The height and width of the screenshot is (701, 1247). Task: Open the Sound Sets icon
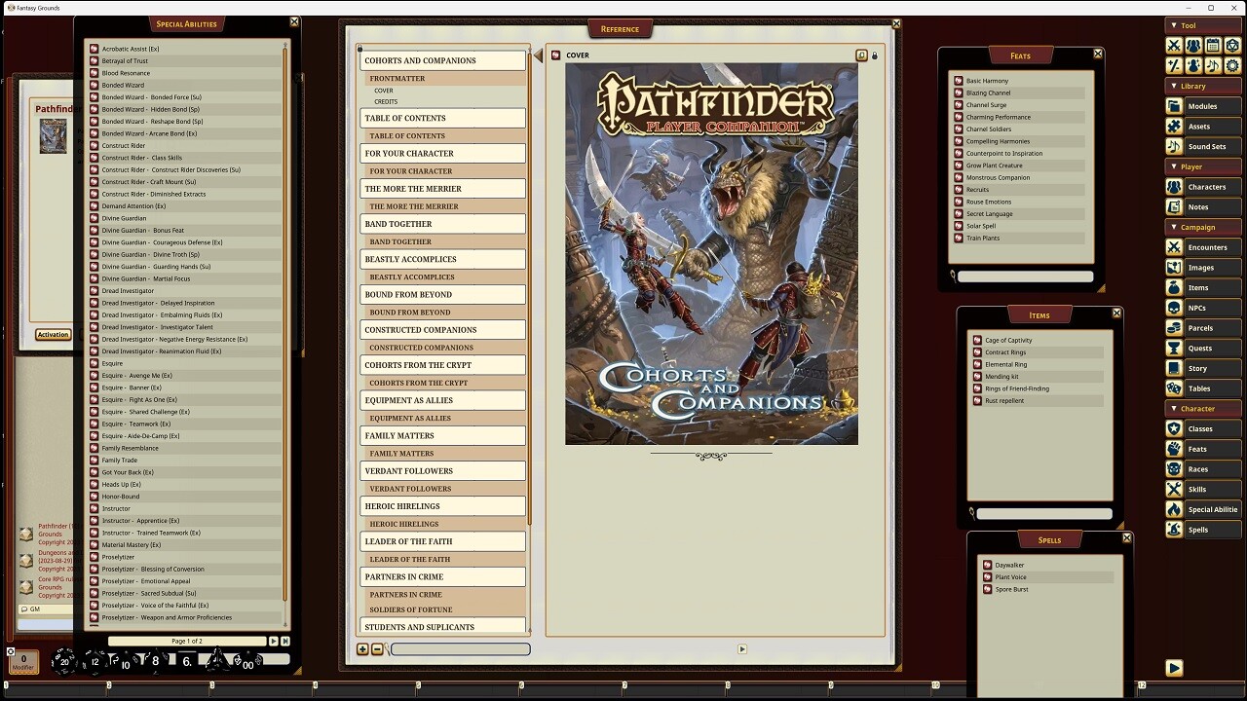[x=1173, y=146]
